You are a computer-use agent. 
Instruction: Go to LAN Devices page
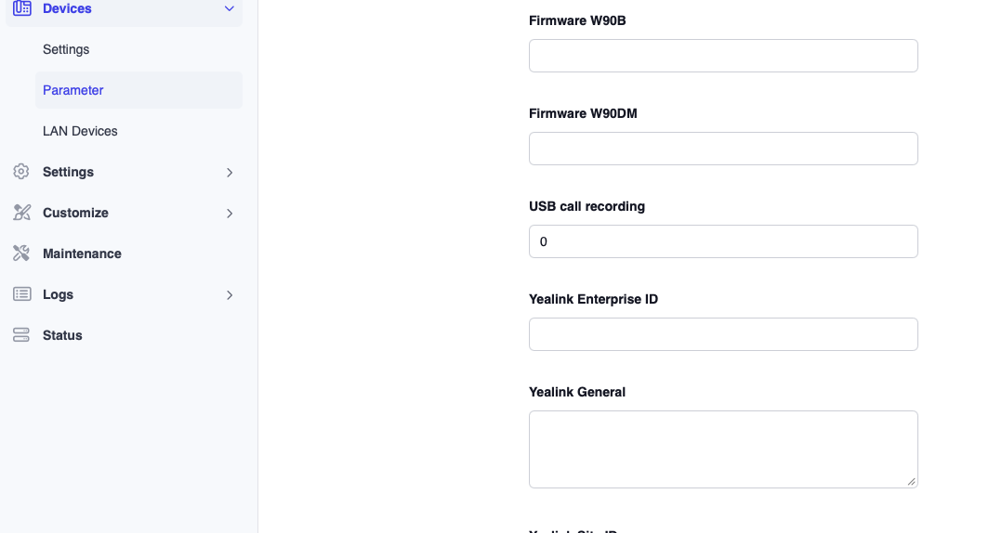(80, 131)
